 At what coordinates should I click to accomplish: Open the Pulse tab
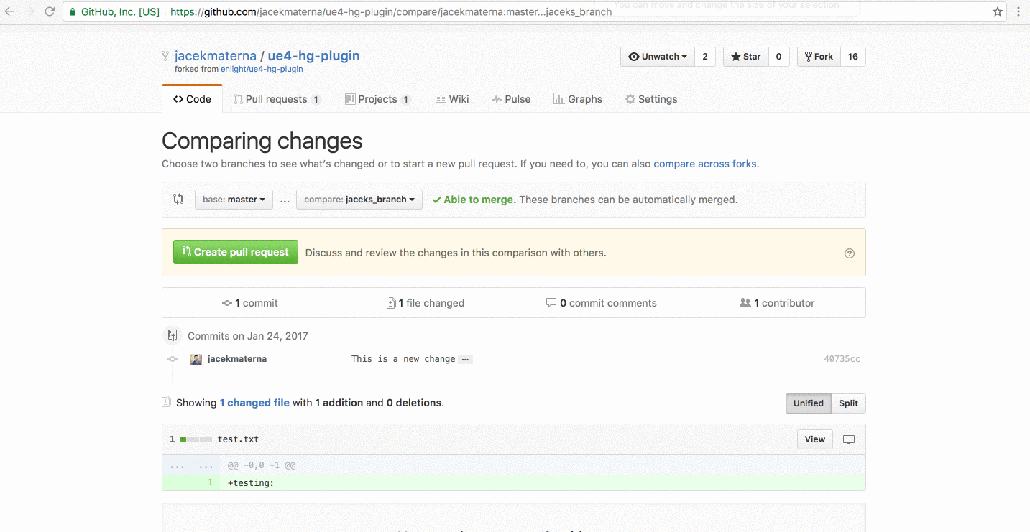[x=511, y=99]
